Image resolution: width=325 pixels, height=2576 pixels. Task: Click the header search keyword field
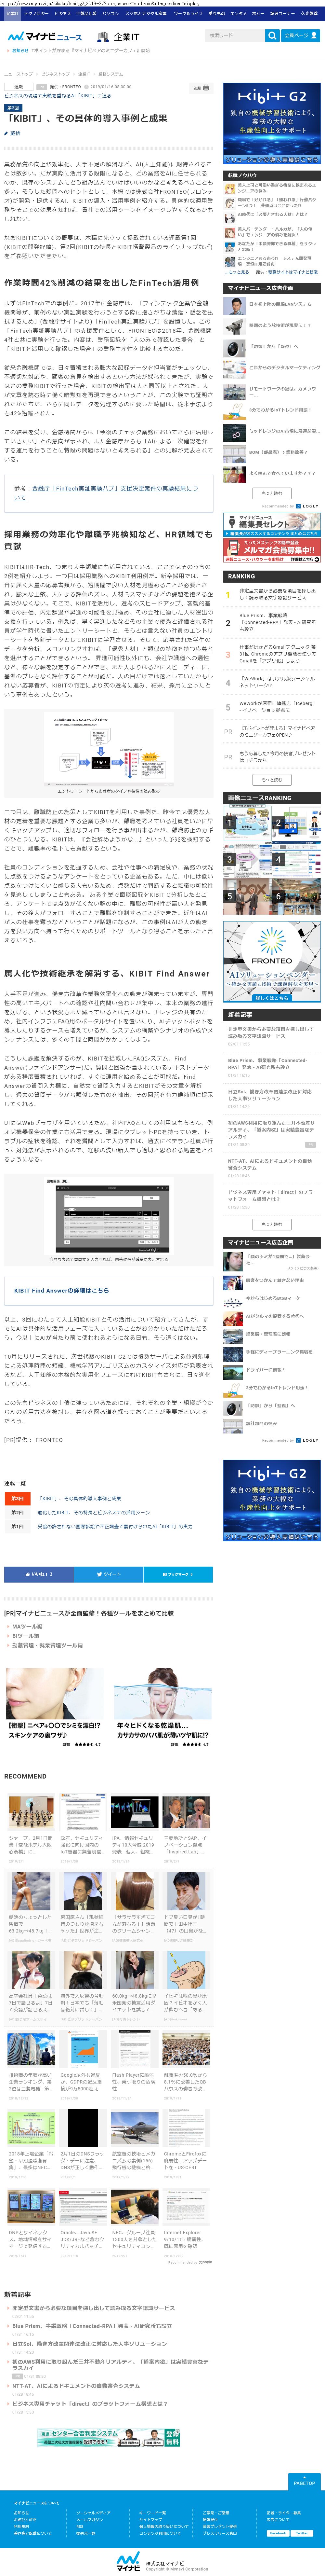tap(235, 35)
